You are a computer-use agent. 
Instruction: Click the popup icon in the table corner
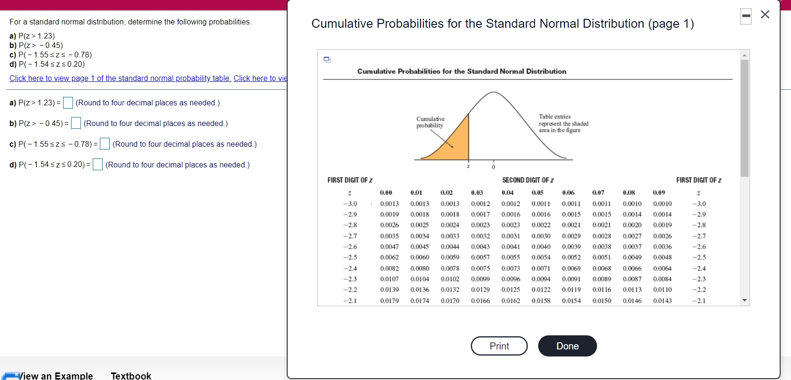(327, 59)
